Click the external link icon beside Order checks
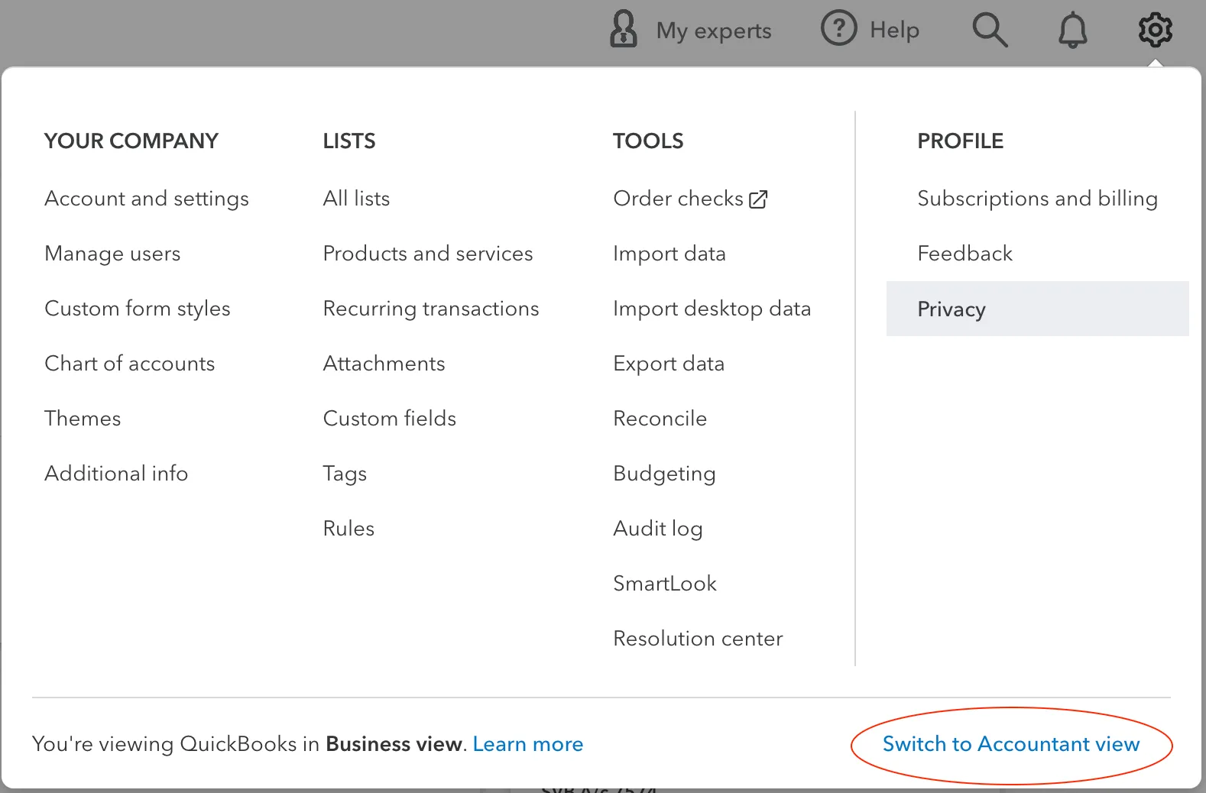The height and width of the screenshot is (793, 1206). coord(758,199)
